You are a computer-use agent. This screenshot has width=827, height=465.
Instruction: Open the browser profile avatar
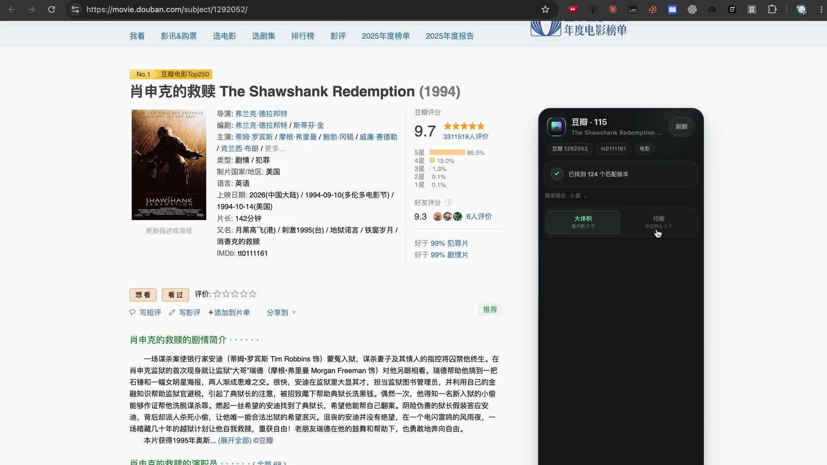pos(801,9)
